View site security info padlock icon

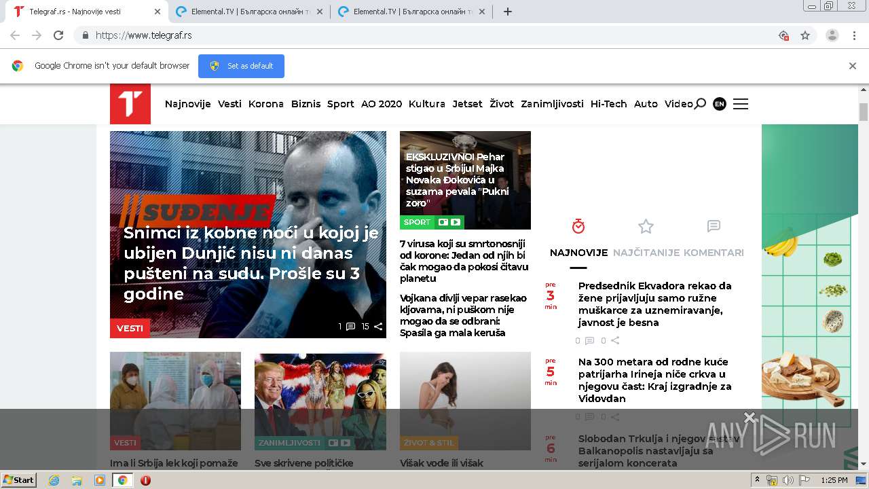click(85, 35)
